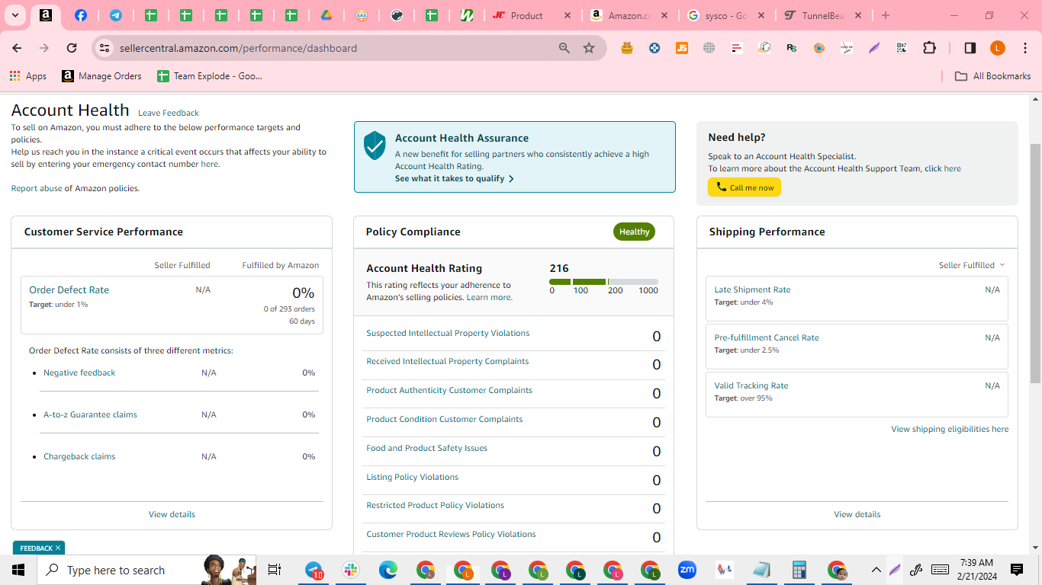1042x585 pixels.
Task: Bookmark this page with the star icon
Action: tap(589, 48)
